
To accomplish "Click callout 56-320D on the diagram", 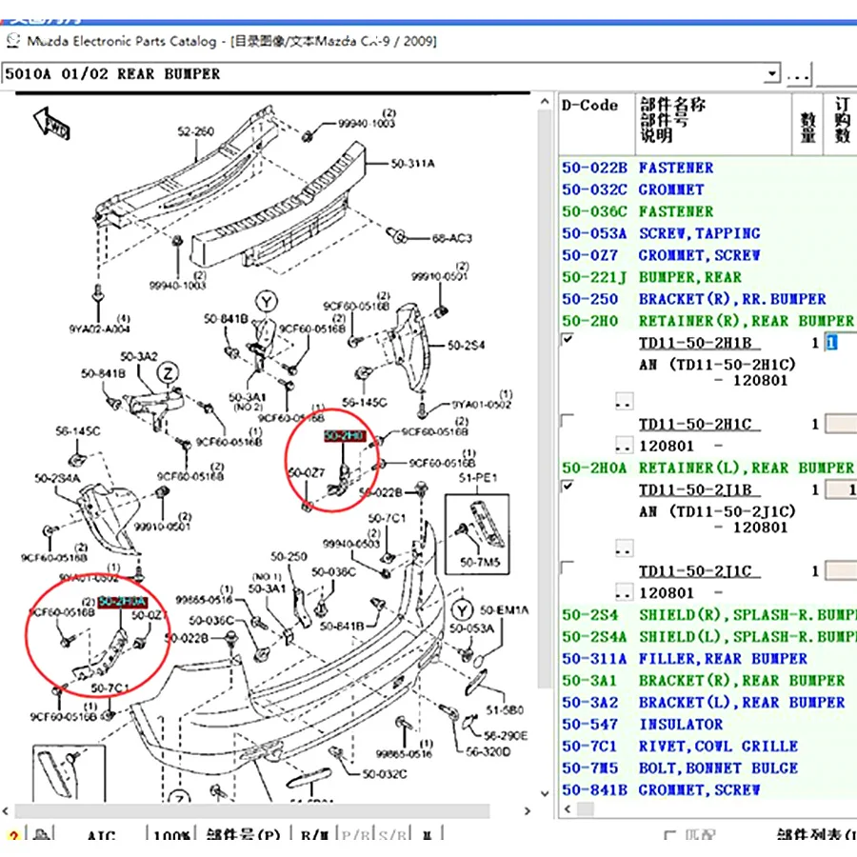I will (488, 752).
